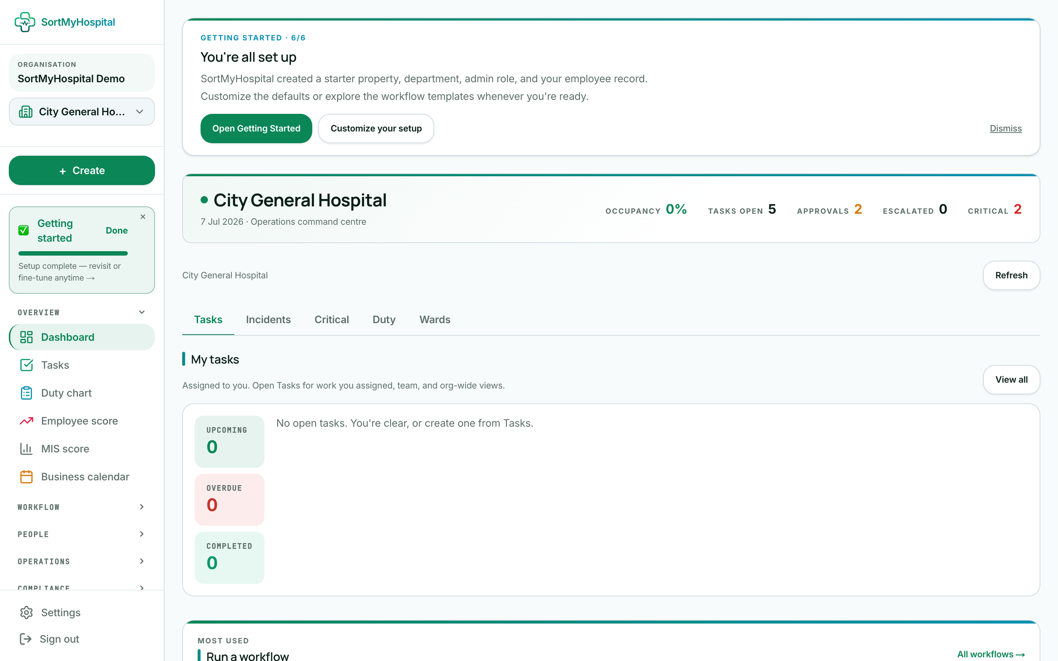This screenshot has width=1058, height=661.
Task: Click the 'Run a workflow' heading
Action: tap(248, 656)
